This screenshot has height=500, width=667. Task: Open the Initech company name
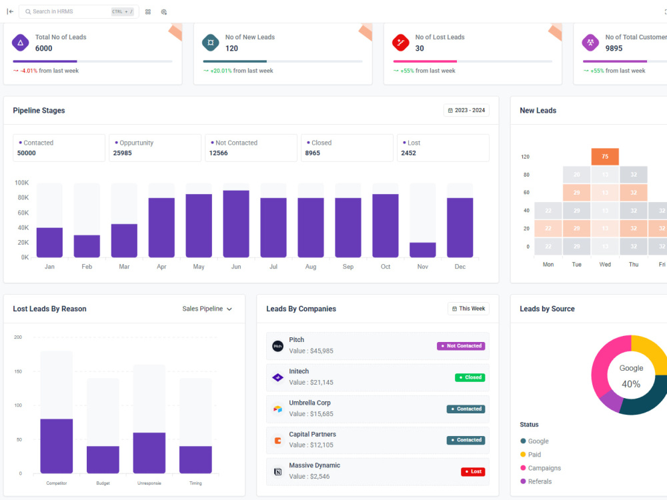pyautogui.click(x=299, y=371)
